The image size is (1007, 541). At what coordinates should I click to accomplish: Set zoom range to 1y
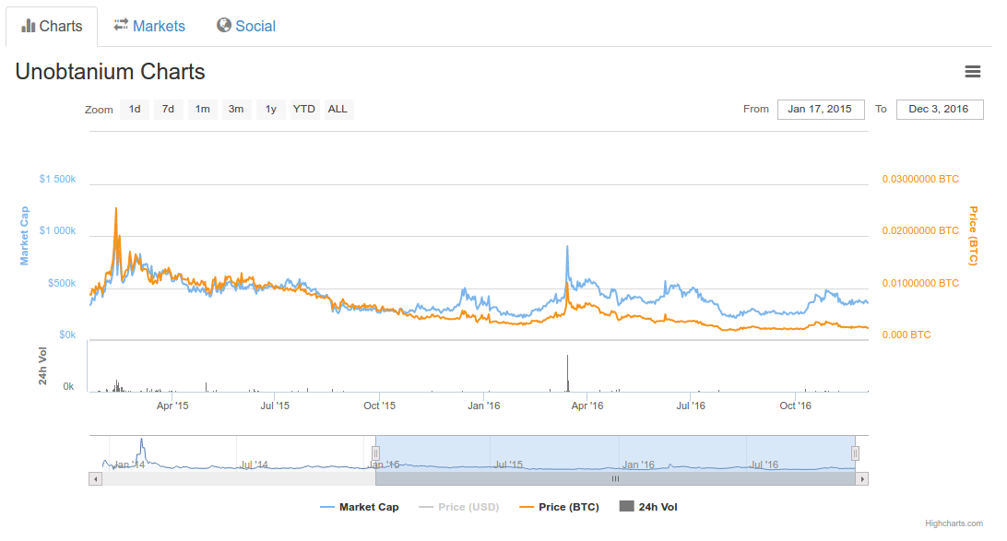pos(271,109)
